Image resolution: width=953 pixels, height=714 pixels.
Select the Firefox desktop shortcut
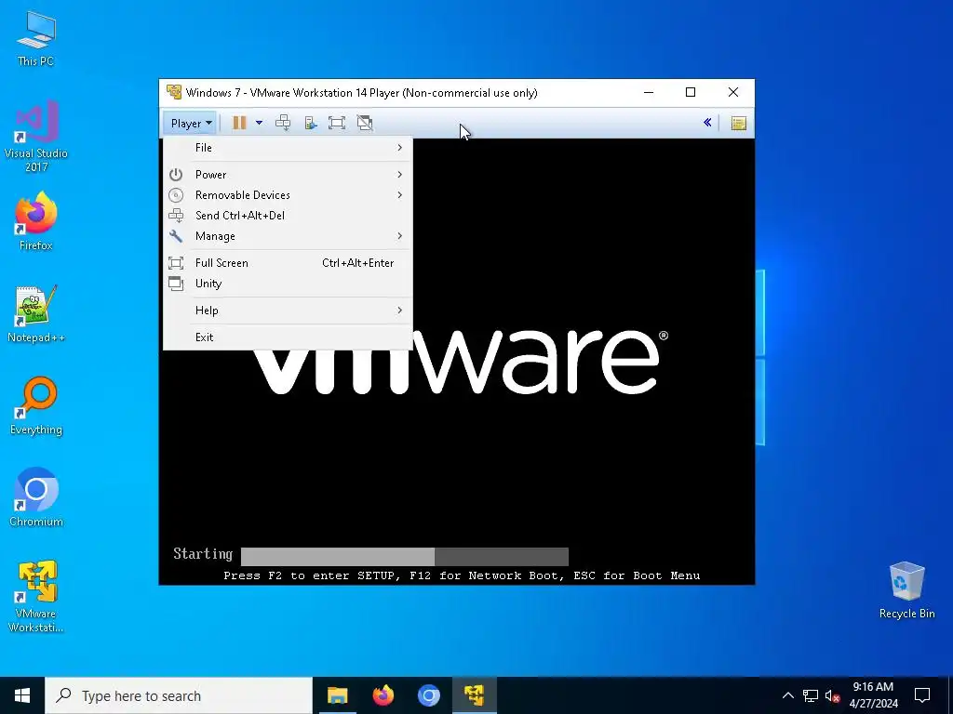pos(36,221)
